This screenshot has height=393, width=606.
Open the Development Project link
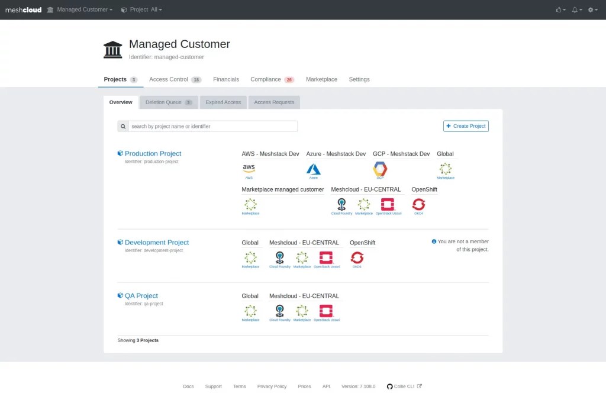tap(156, 242)
